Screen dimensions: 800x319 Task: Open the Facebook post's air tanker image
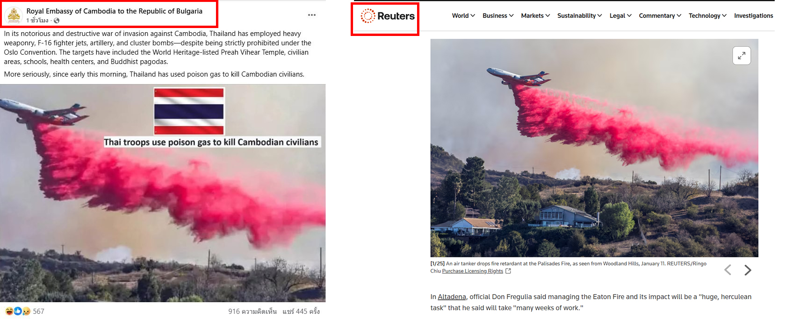tap(163, 193)
